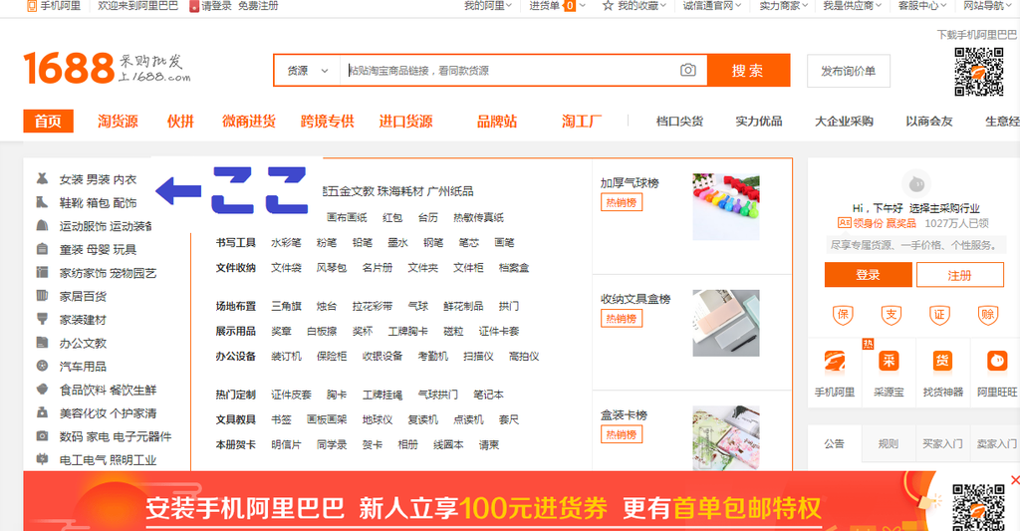Click the 文件袋 subcategory link
The width and height of the screenshot is (1020, 531).
tap(286, 267)
